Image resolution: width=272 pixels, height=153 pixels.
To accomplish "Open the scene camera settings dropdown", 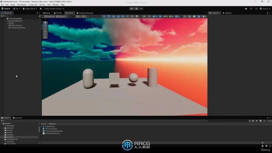I will click(171, 17).
